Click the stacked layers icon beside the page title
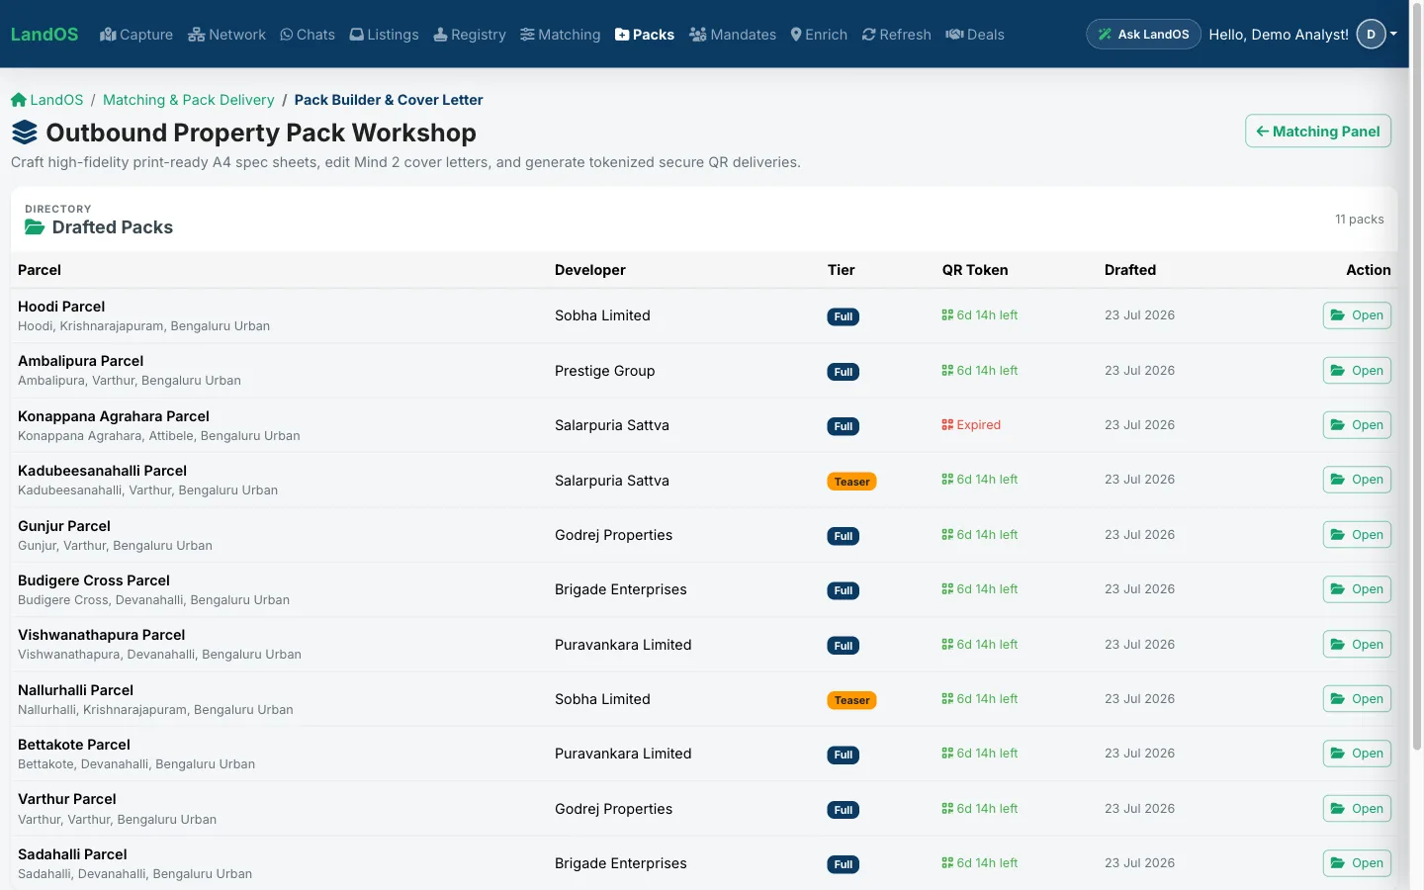The image size is (1424, 890). click(25, 133)
